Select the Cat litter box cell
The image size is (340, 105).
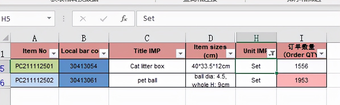(x=147, y=66)
